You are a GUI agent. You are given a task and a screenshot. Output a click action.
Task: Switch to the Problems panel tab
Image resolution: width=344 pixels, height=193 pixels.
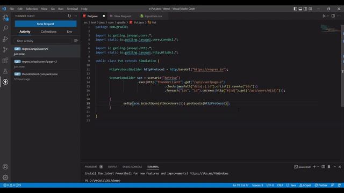pos(94,167)
